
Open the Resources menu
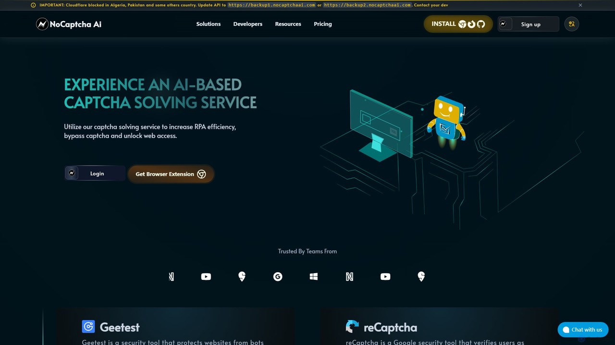[288, 24]
